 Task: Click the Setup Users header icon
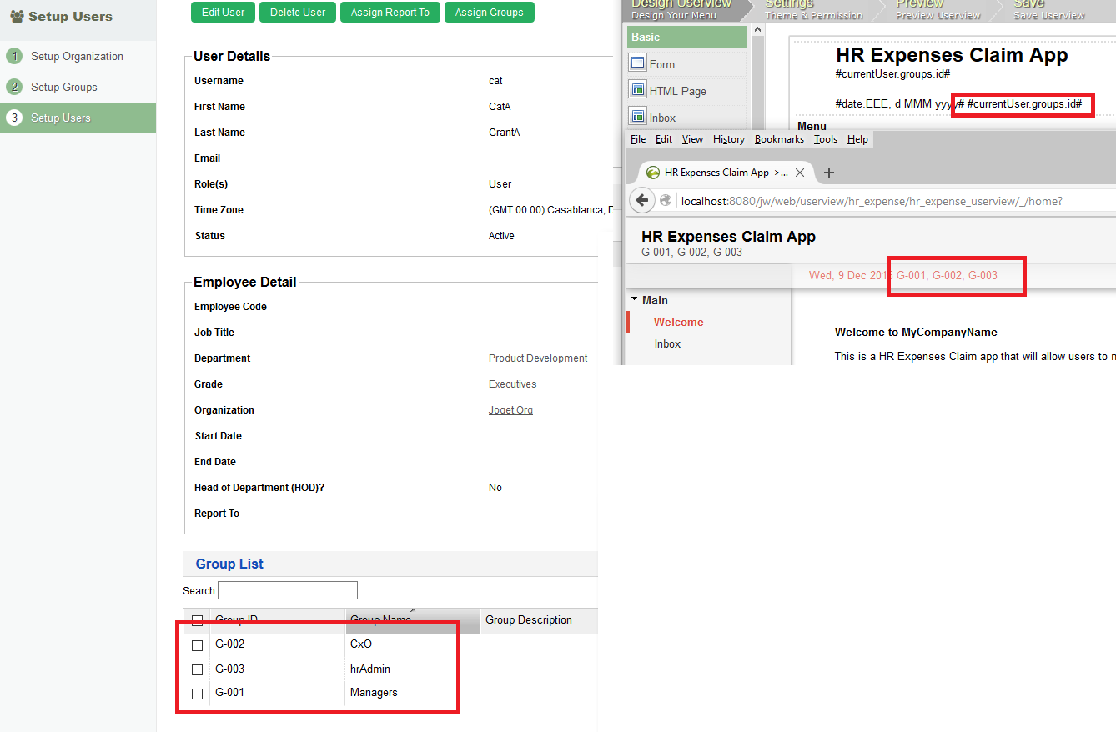point(17,16)
